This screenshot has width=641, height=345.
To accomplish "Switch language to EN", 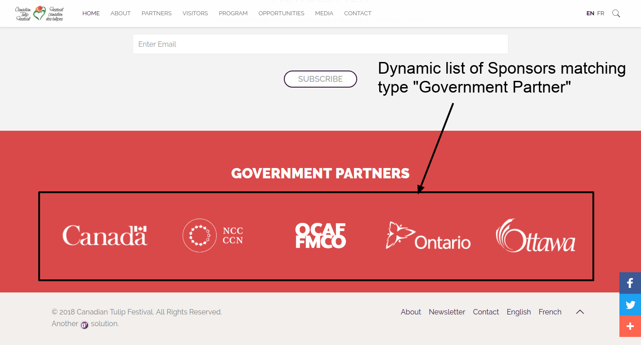I will [x=590, y=13].
